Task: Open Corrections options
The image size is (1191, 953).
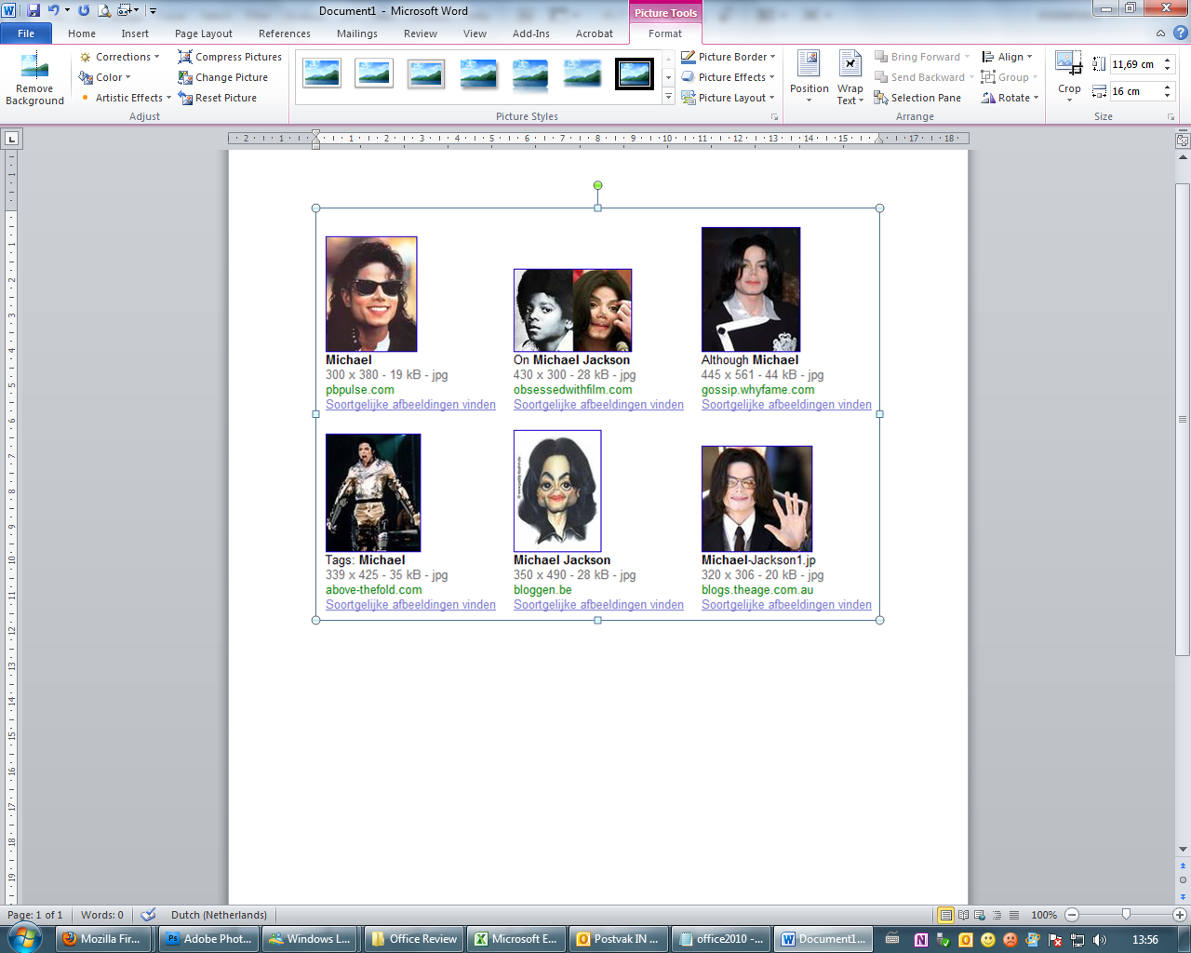Action: [119, 57]
